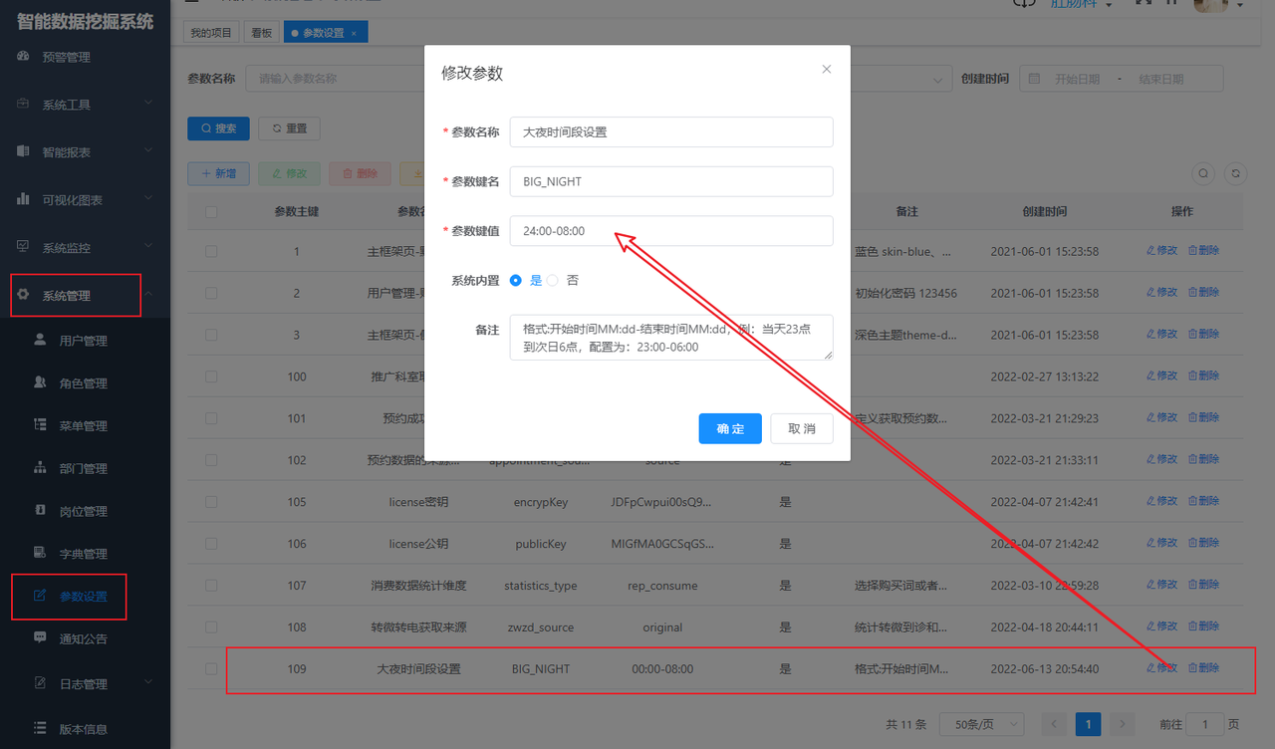
Task: Select 是 for 系统内置
Action: (525, 281)
